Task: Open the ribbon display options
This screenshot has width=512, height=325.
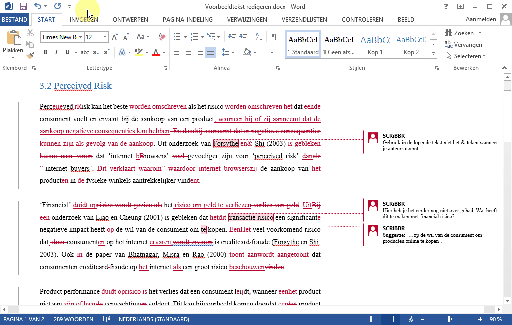Action: (x=460, y=6)
